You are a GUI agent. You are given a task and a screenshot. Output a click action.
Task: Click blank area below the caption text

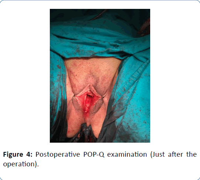point(100,174)
